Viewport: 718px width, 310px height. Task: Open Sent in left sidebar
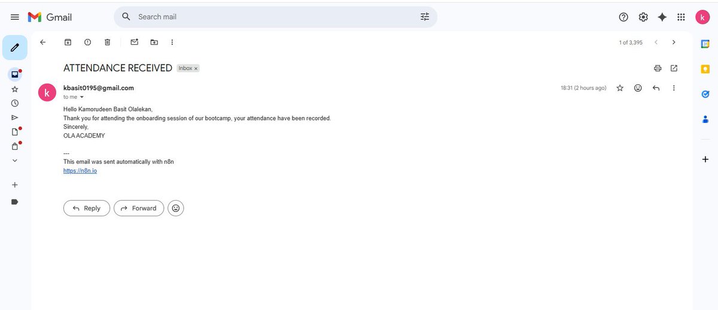coord(15,118)
